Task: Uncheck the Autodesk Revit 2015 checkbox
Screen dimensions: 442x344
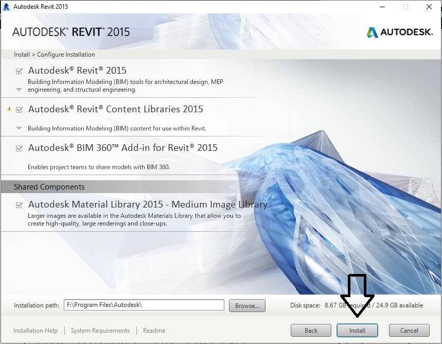Action: pos(19,71)
